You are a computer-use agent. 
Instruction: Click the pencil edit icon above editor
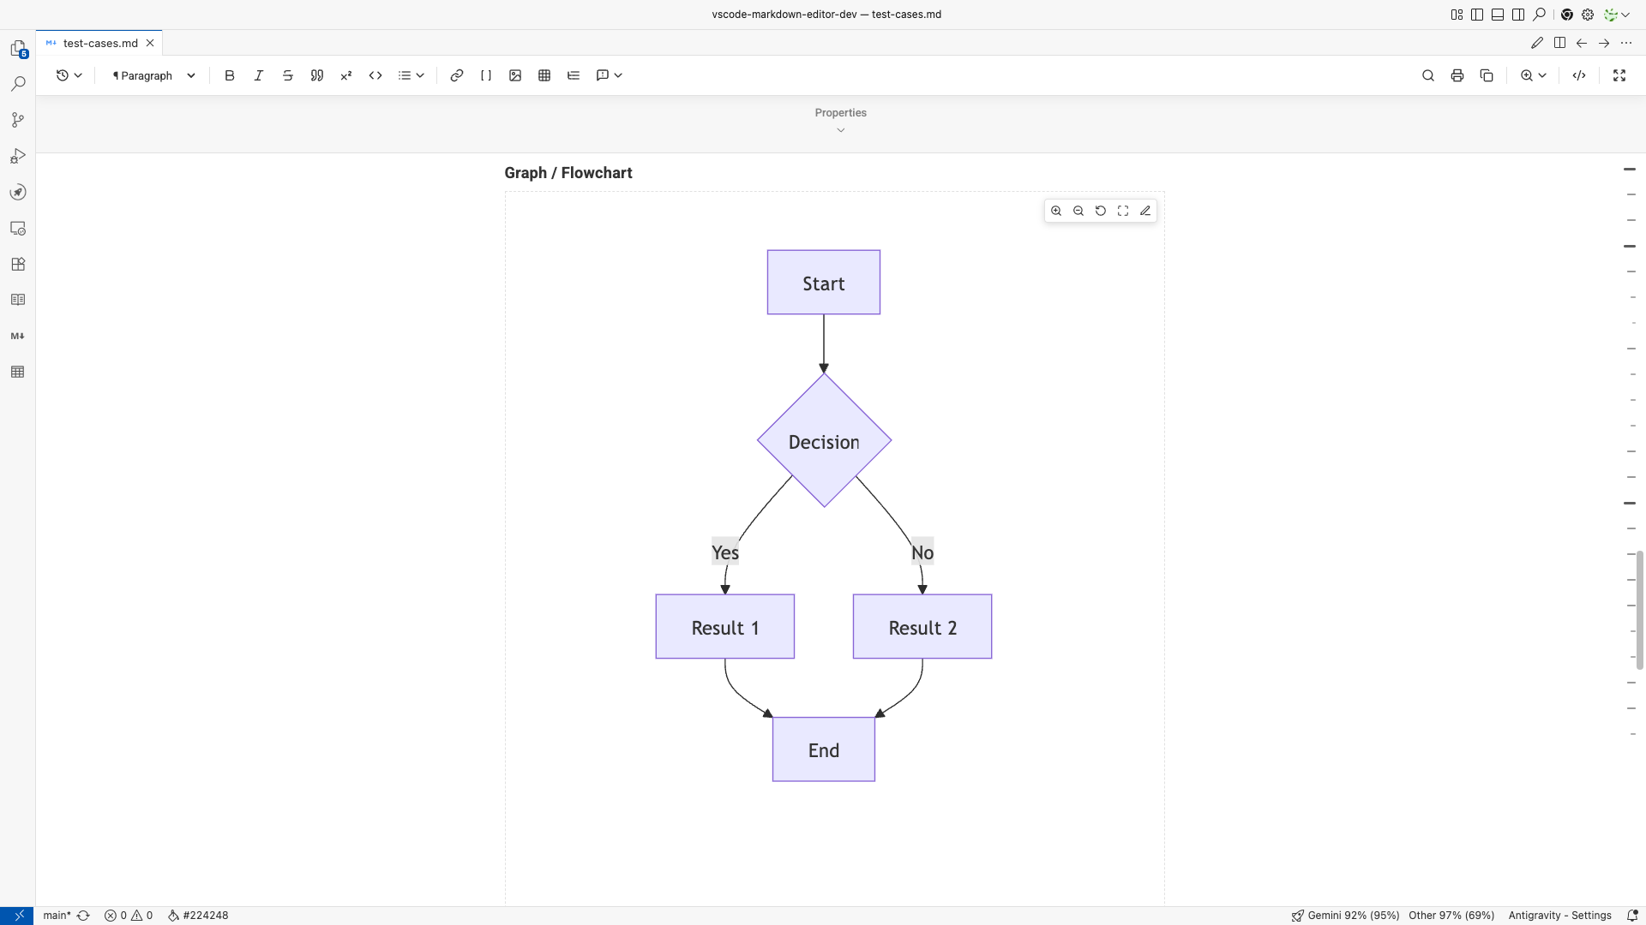pyautogui.click(x=1537, y=43)
